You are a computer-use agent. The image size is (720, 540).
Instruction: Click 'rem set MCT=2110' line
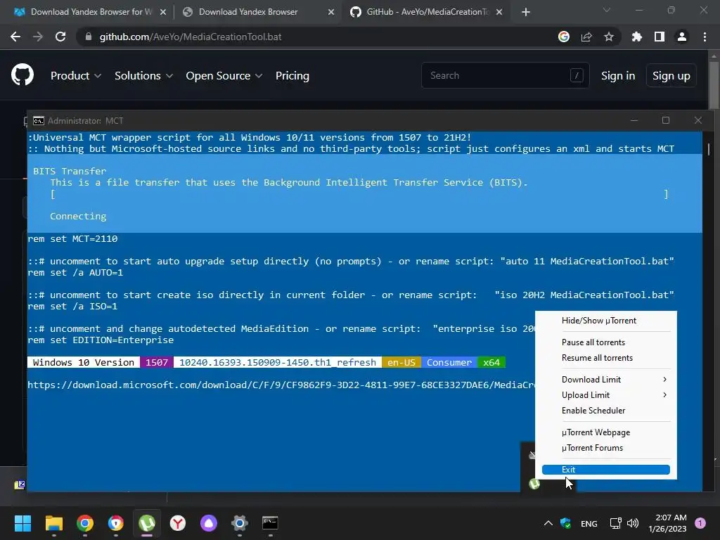pyautogui.click(x=72, y=239)
